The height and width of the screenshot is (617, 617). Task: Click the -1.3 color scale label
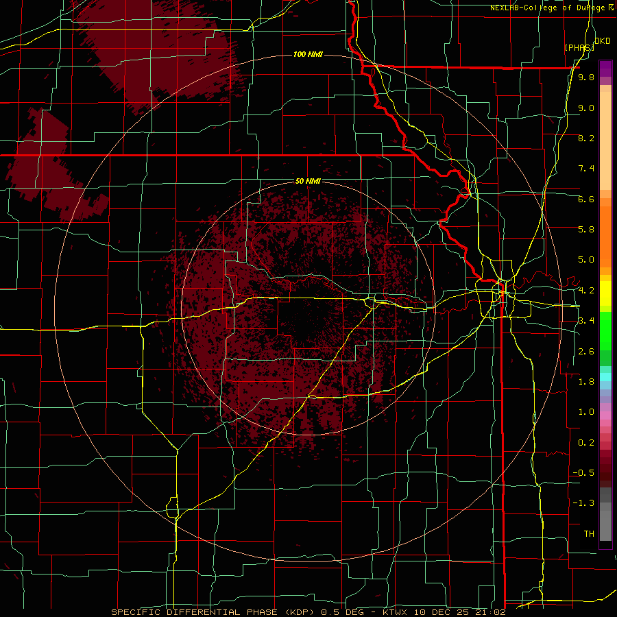pos(583,503)
